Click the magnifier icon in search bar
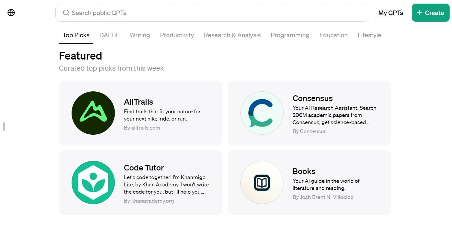 66,13
